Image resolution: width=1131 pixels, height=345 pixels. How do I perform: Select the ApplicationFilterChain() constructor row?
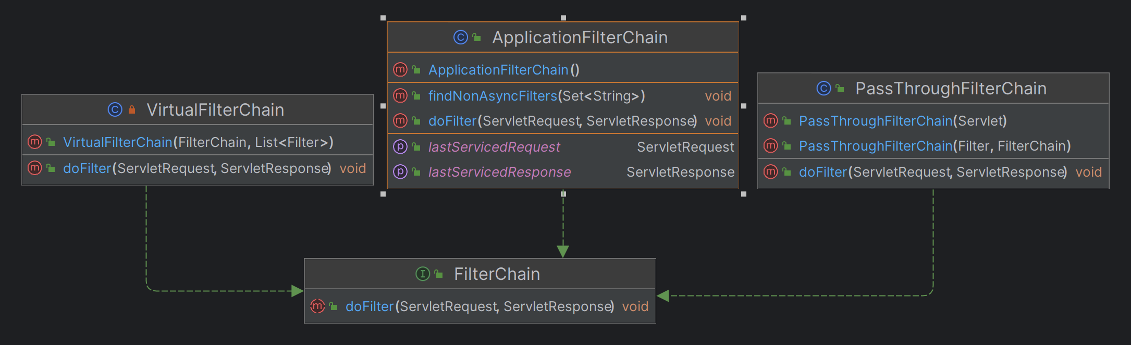pyautogui.click(x=503, y=70)
